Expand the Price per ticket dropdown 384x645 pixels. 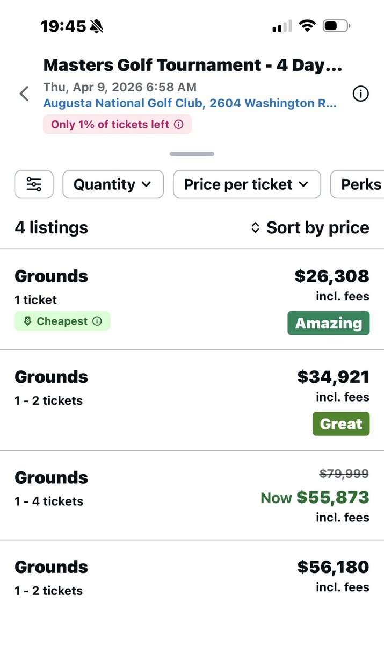click(x=247, y=184)
